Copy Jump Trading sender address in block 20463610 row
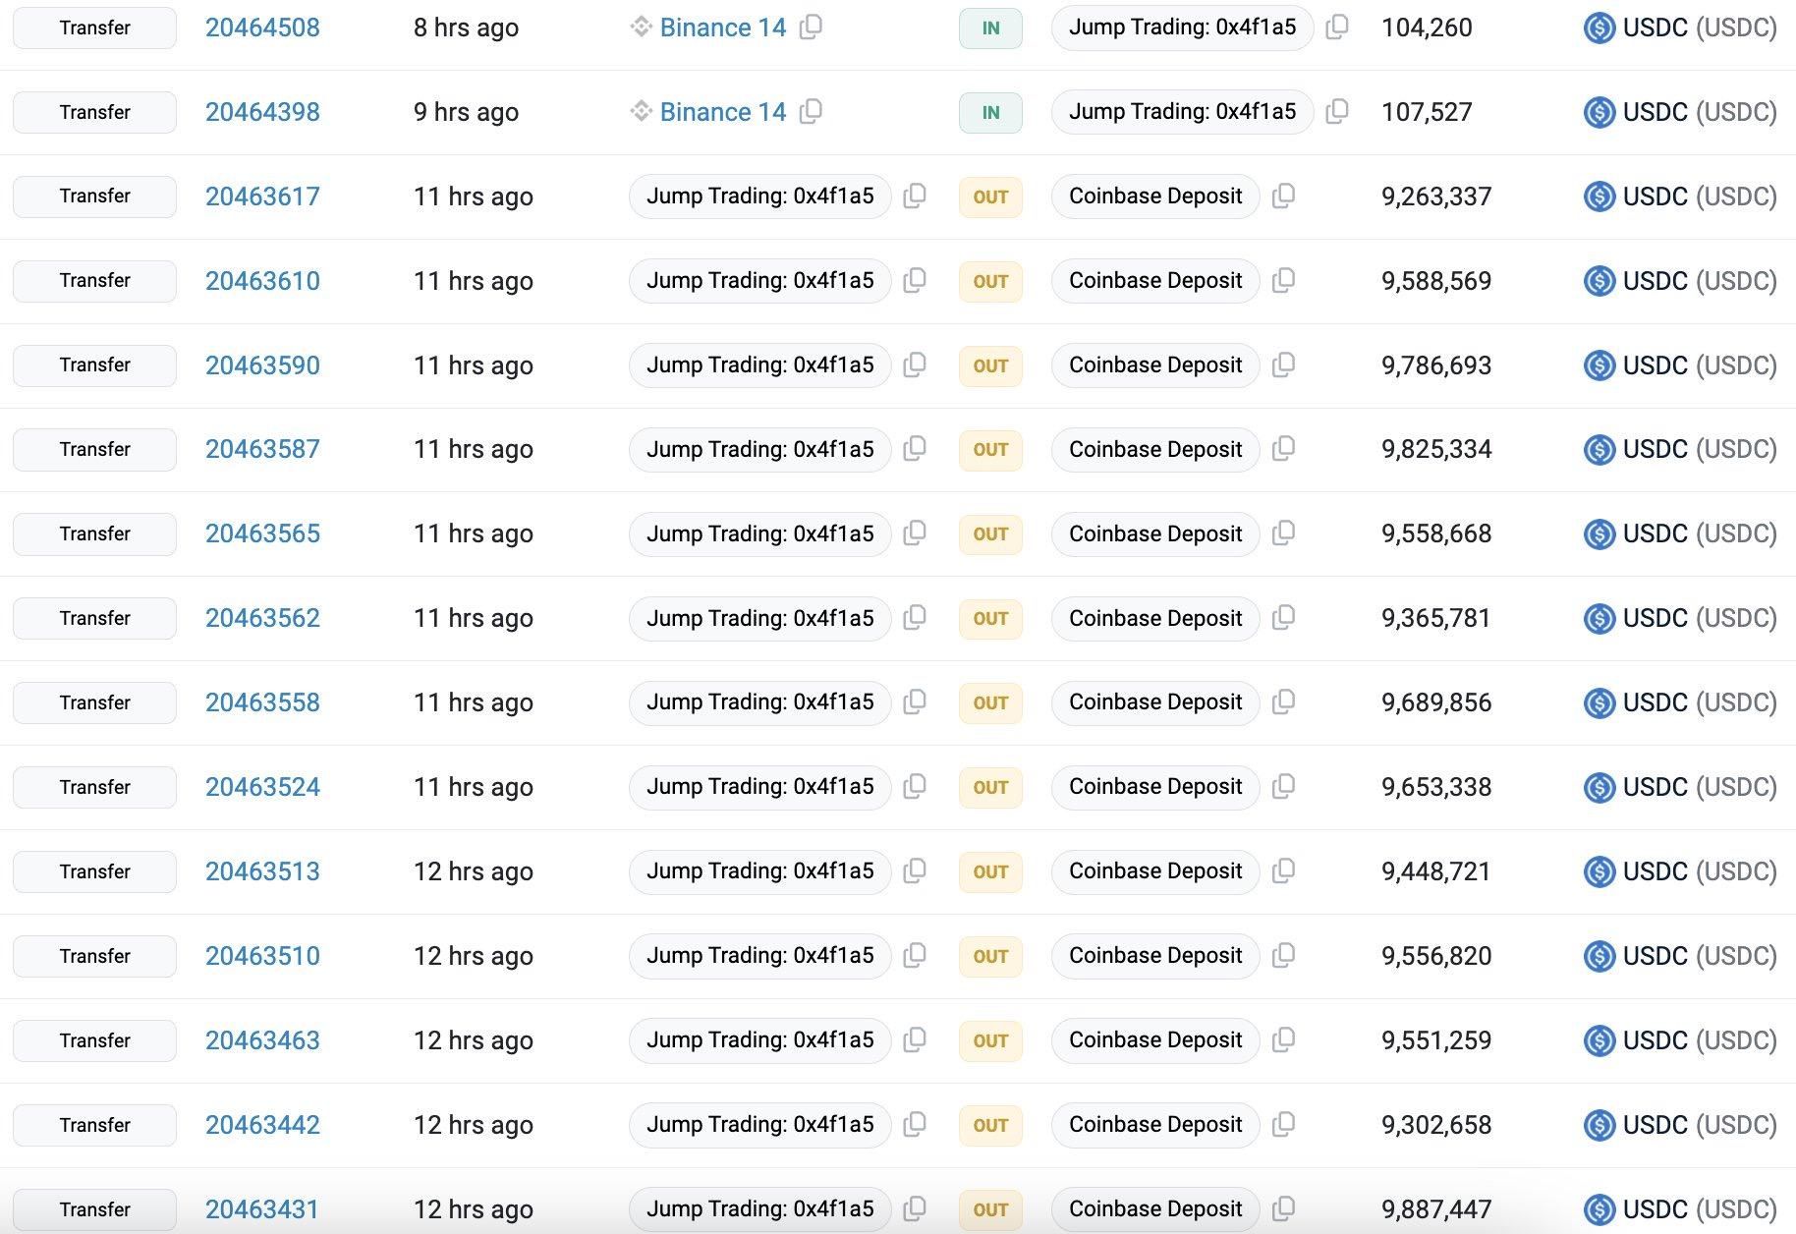The height and width of the screenshot is (1234, 1796). 915,281
